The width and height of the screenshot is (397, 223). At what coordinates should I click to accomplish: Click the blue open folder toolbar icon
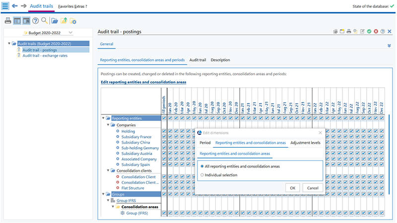[55, 21]
